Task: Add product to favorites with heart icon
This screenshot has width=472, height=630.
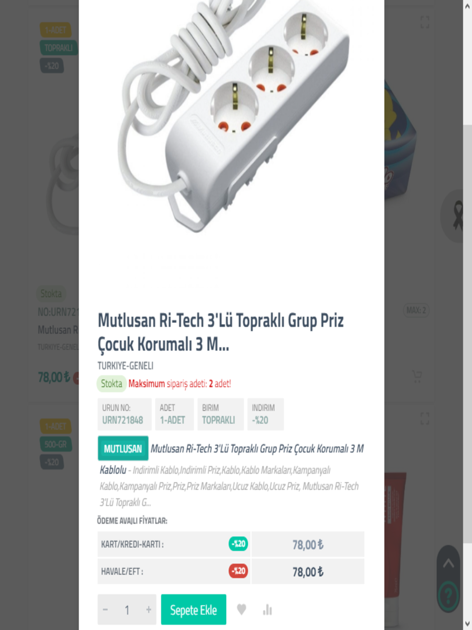Action: 241,610
